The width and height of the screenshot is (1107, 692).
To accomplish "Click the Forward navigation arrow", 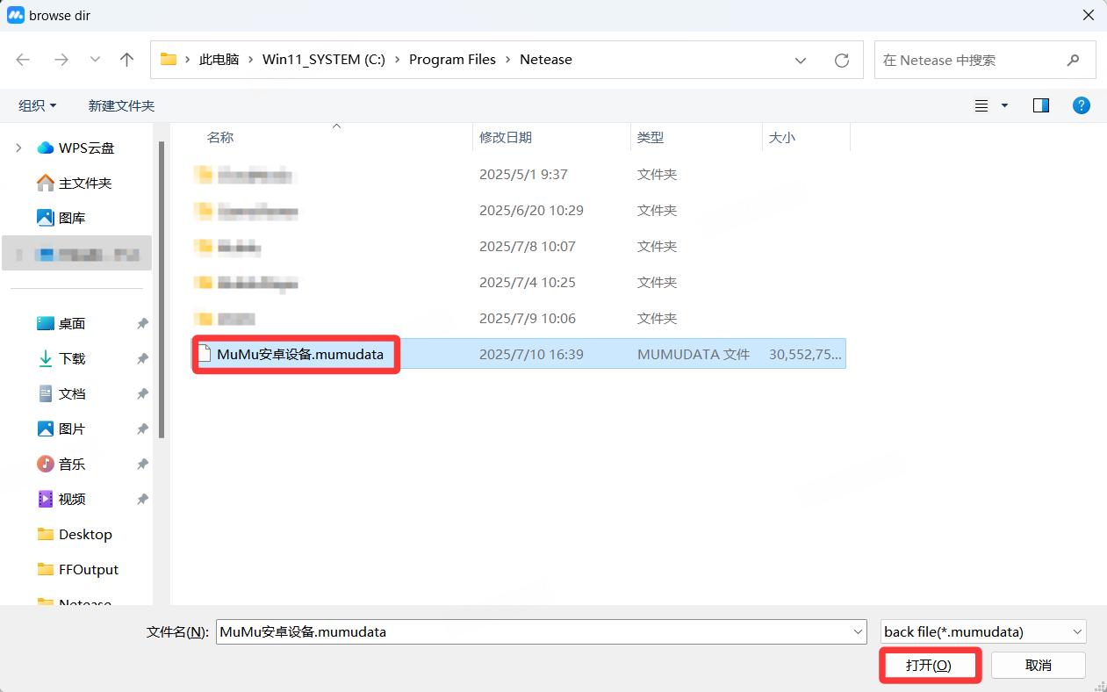I will pyautogui.click(x=61, y=60).
